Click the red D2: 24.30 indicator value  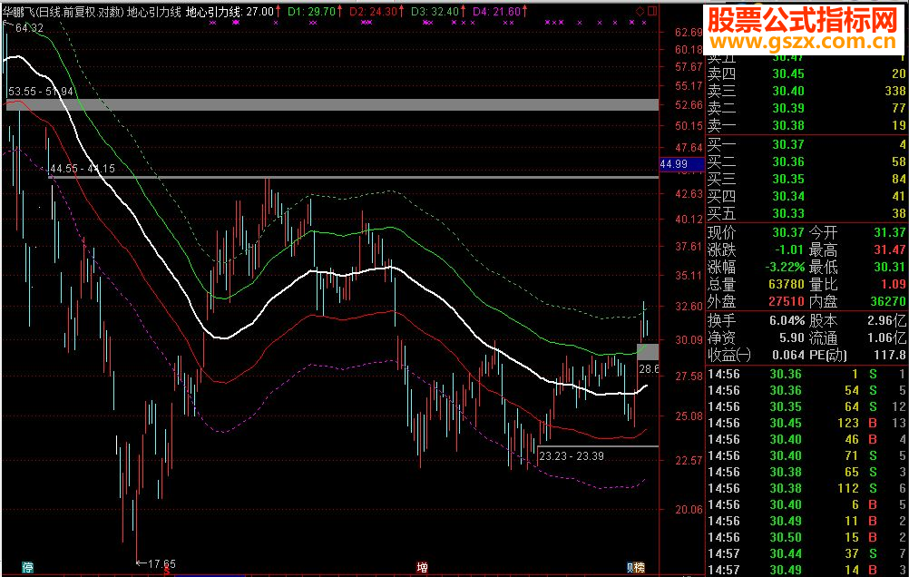(x=373, y=12)
